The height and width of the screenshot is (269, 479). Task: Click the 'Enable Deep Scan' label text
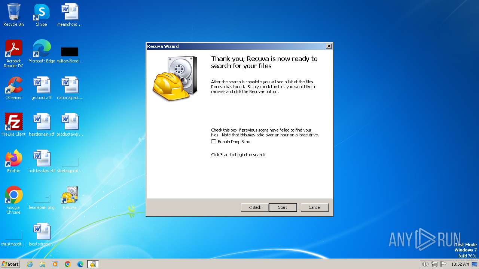234,142
